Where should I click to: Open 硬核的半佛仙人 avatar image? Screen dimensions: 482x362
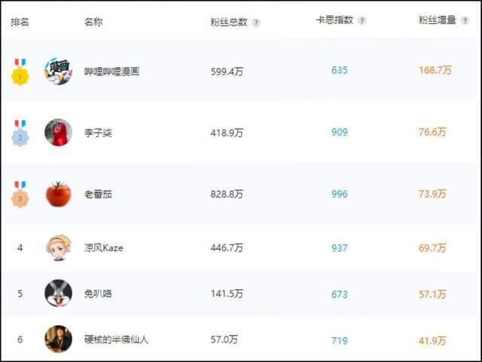58,339
